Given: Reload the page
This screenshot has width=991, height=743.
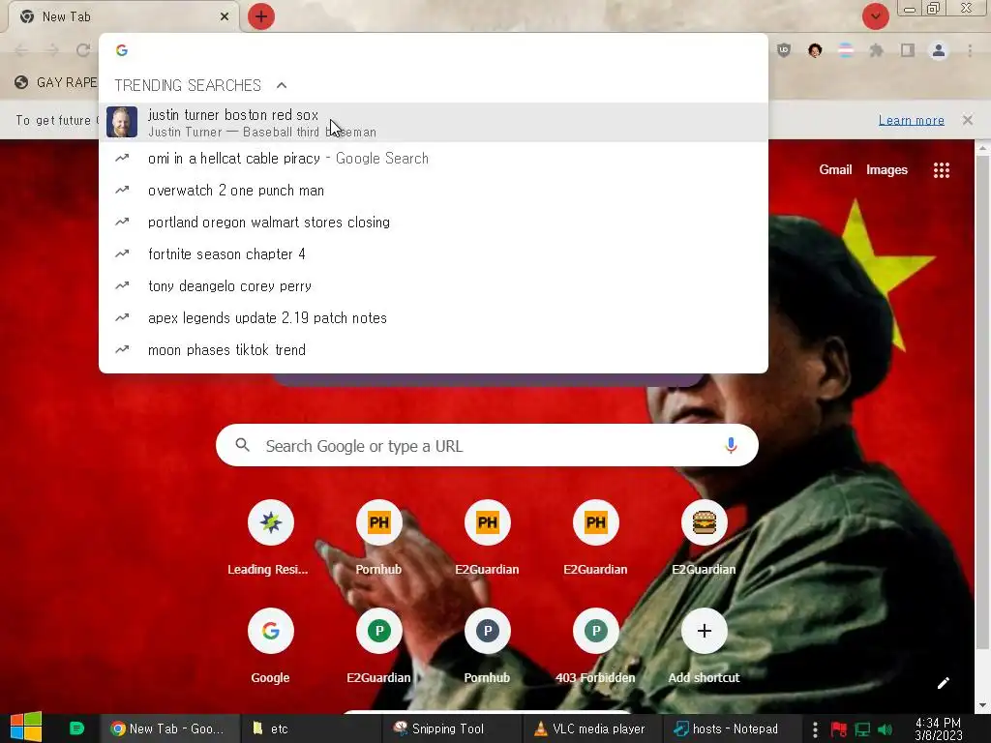Looking at the screenshot, I should (83, 50).
